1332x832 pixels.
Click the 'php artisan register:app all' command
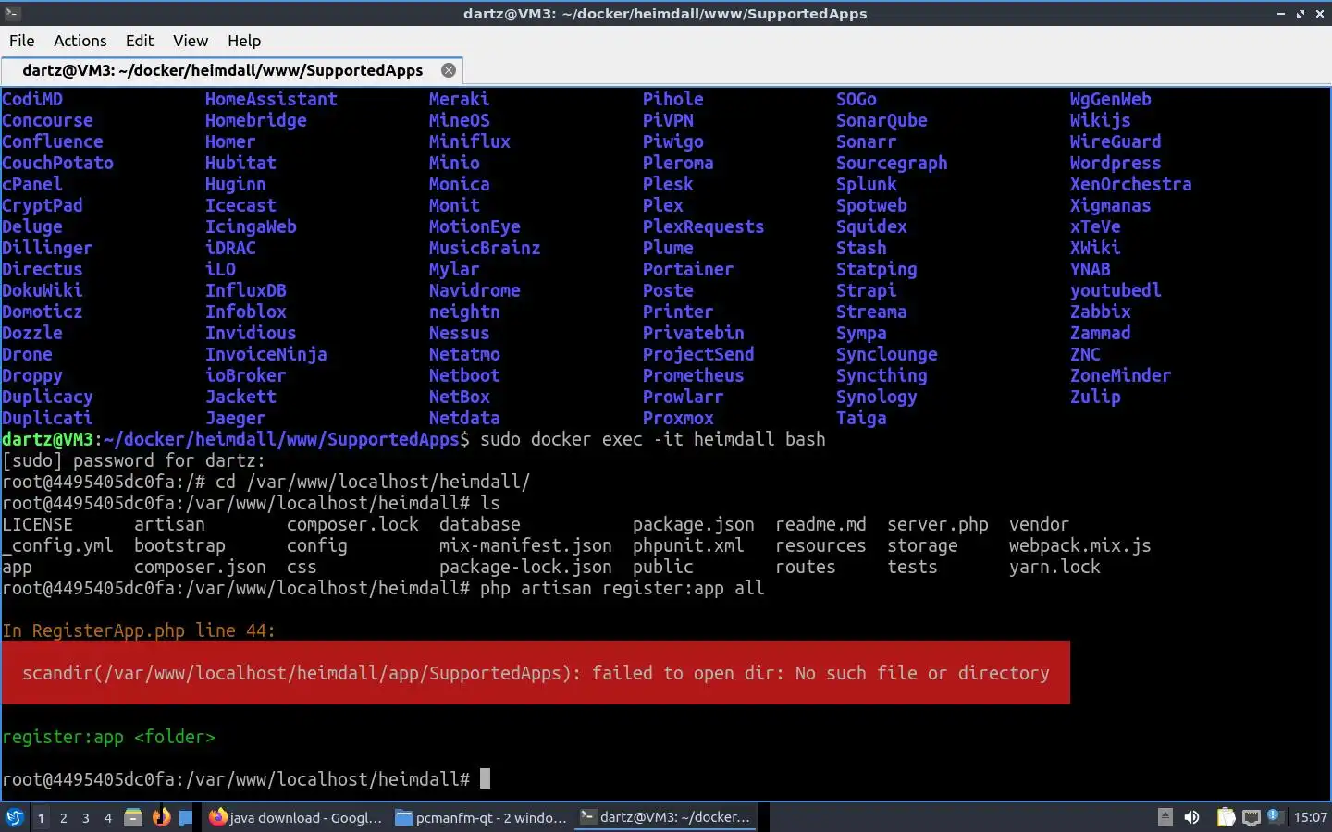coord(623,588)
